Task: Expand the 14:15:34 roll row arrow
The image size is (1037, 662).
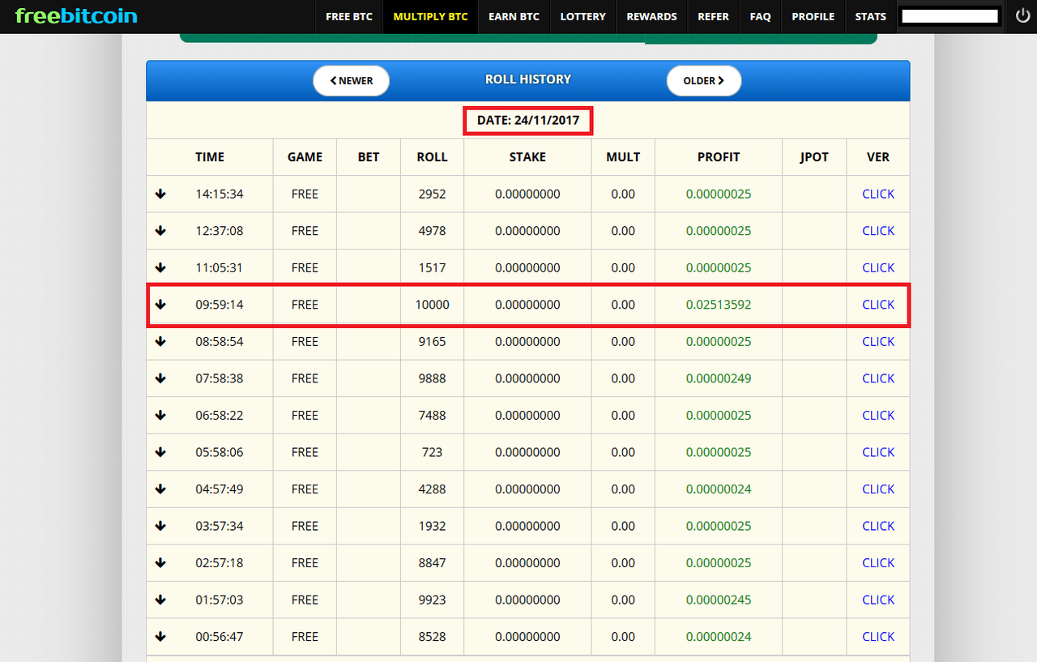Action: [x=160, y=194]
